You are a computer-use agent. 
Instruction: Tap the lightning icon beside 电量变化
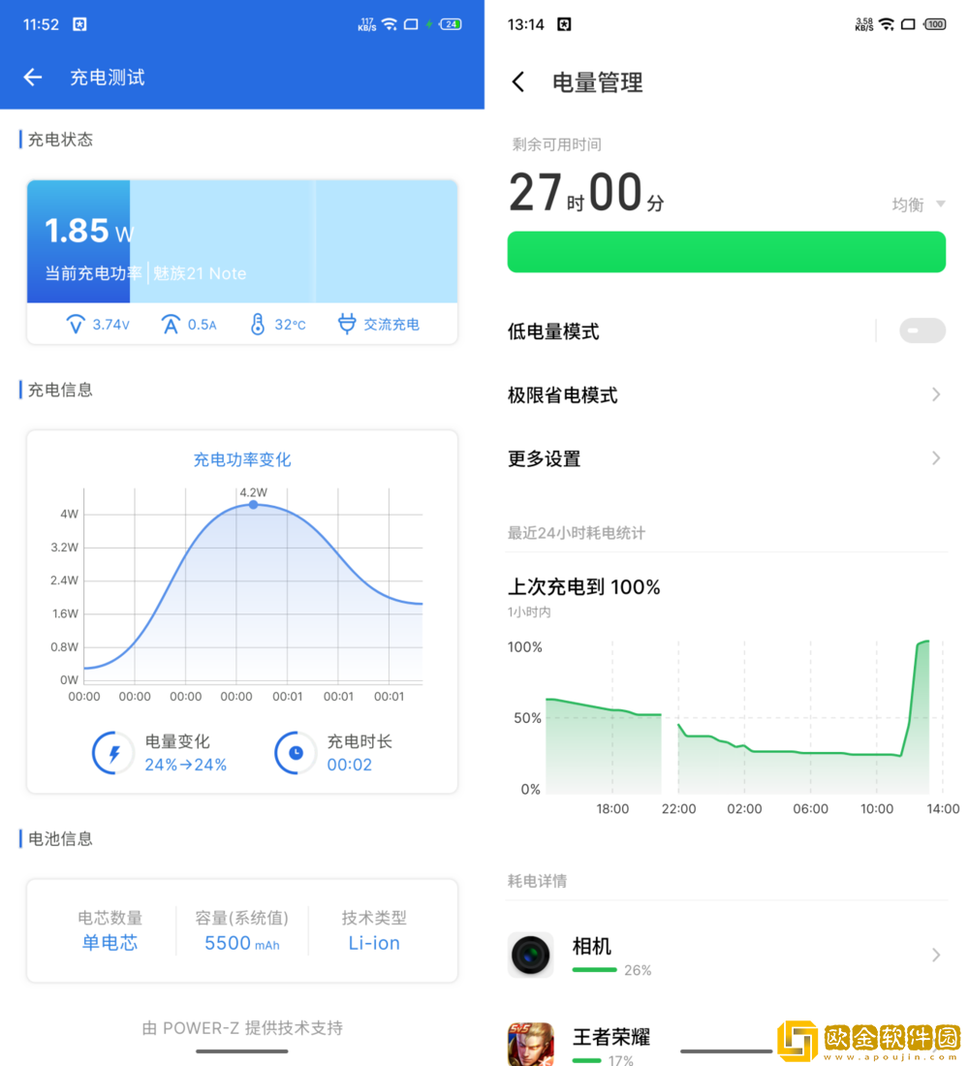tap(113, 753)
